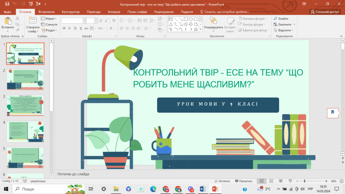This screenshot has height=194, width=345.
Task: Zoom in with the plus button
Action: pos(326,181)
